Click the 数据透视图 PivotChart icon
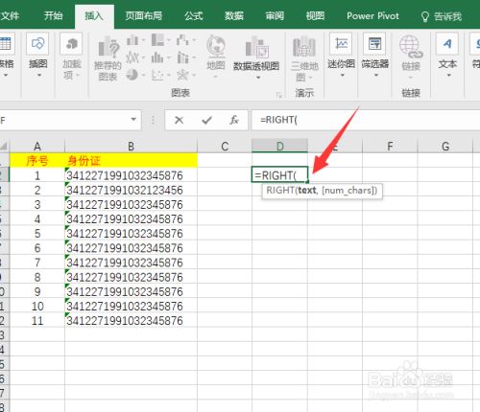The image size is (480, 412). coord(256,48)
